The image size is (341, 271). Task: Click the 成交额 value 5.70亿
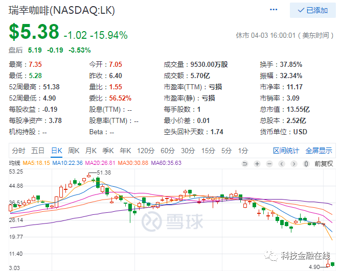click(200, 76)
